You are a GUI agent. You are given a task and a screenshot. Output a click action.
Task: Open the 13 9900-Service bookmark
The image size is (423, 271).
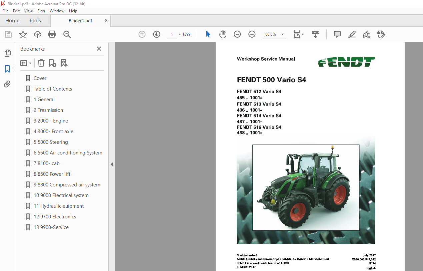[51, 227]
